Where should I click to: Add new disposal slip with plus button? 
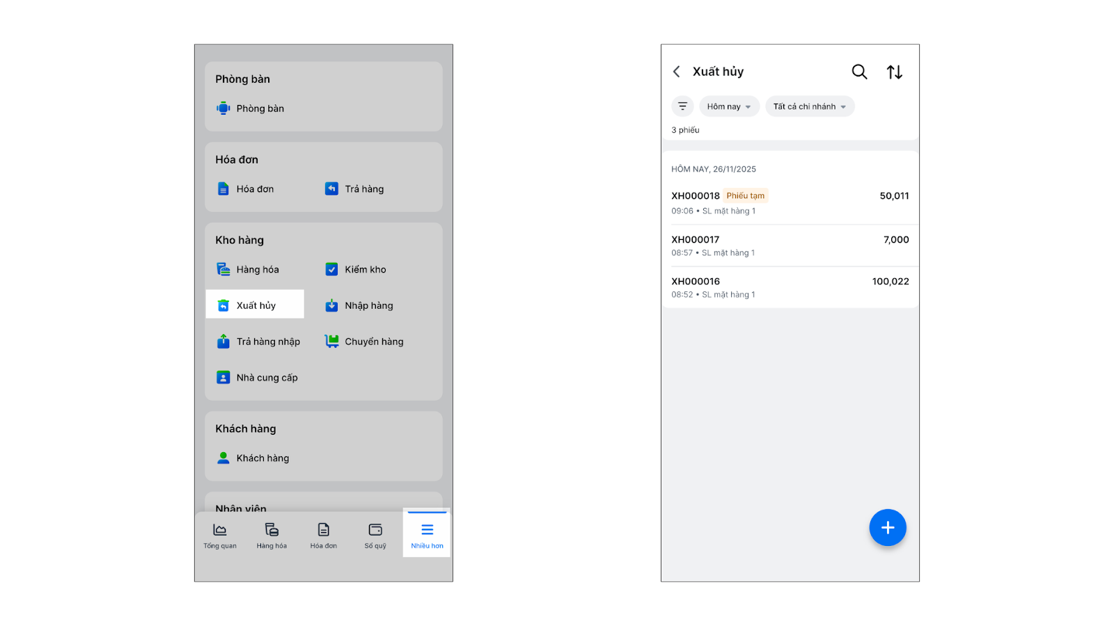coord(888,527)
